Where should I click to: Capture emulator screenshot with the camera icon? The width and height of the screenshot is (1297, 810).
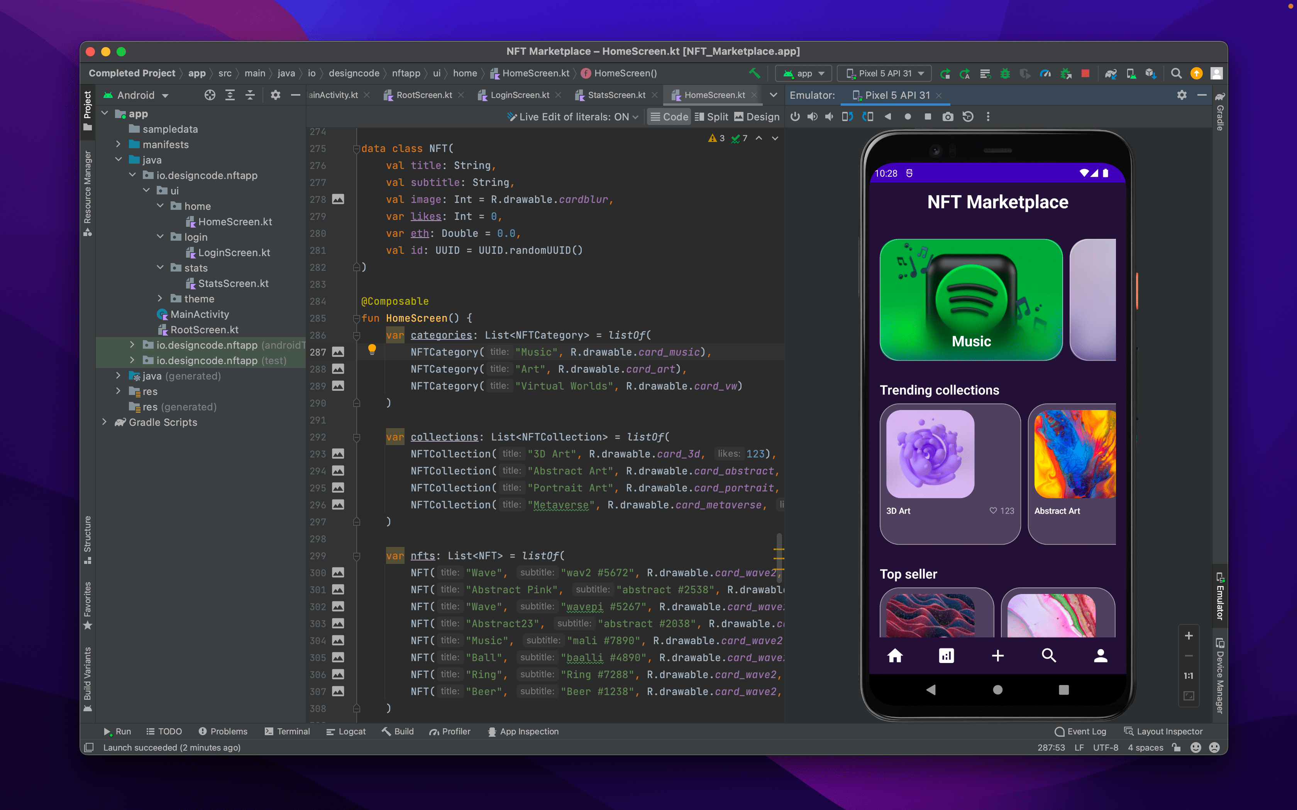click(948, 116)
